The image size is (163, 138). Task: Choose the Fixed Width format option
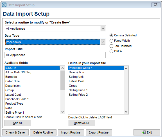(111, 41)
